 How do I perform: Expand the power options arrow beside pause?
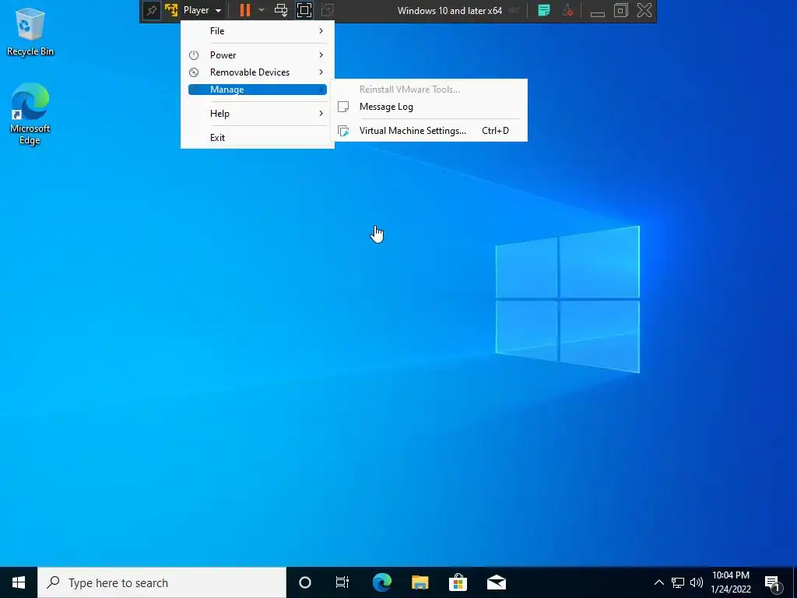(x=262, y=11)
